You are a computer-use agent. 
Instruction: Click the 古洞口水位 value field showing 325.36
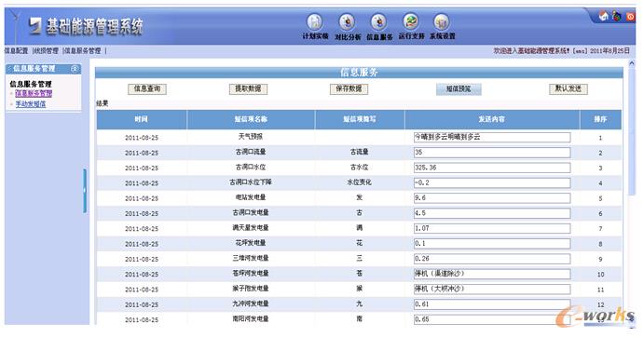click(x=492, y=168)
